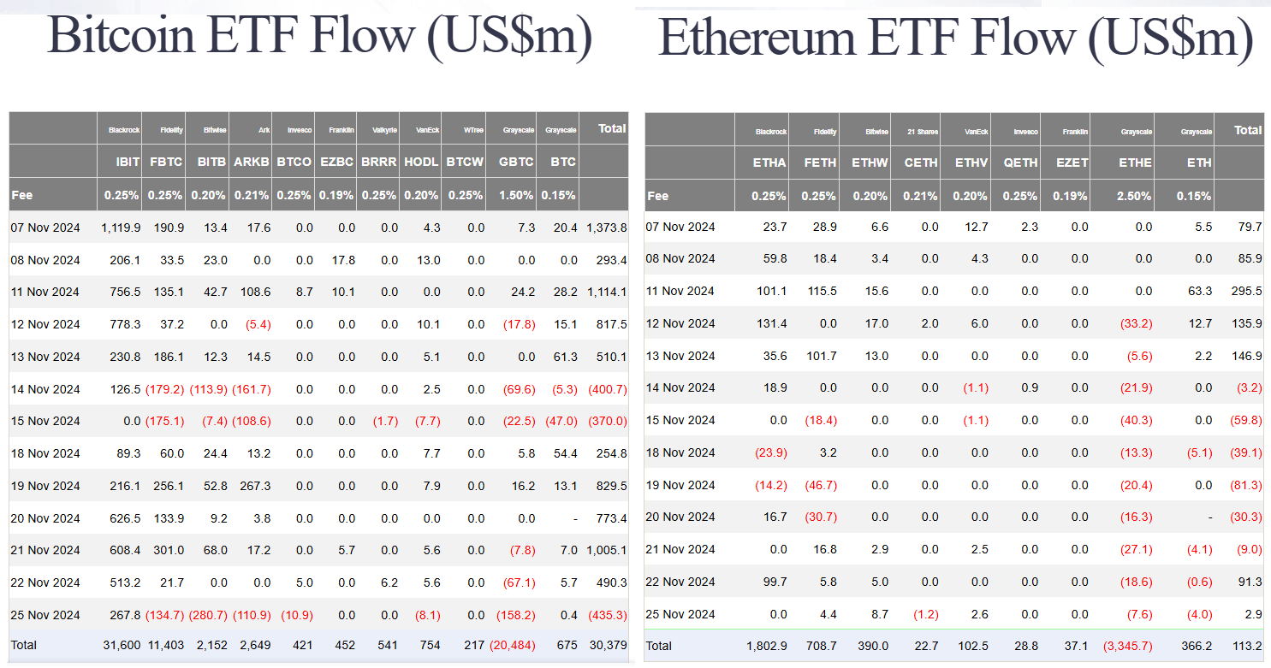Click the Valkyrie issuer label
Screen dimensions: 1271x668
pyautogui.click(x=384, y=130)
